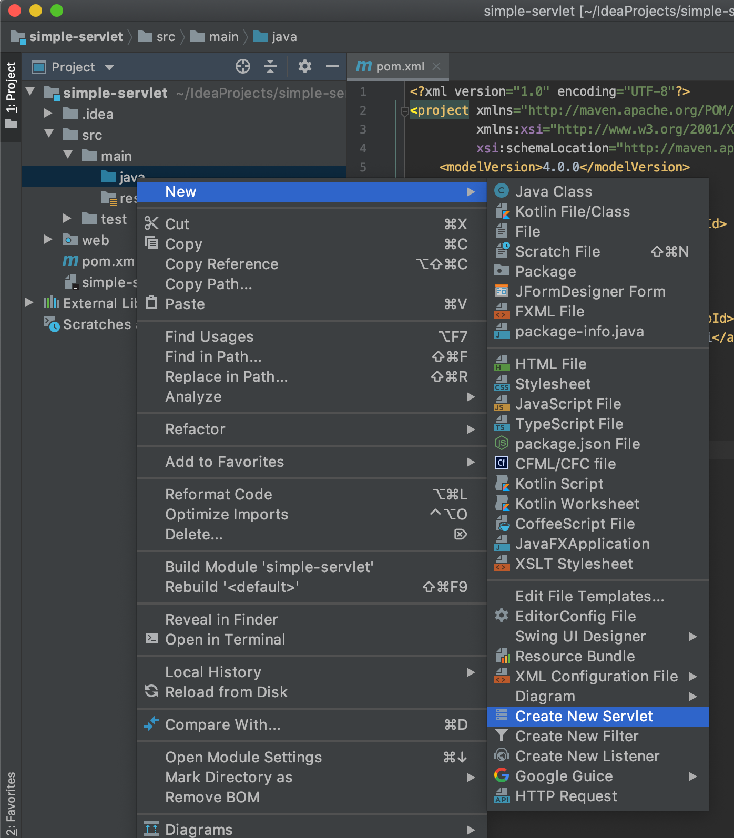This screenshot has width=734, height=838.
Task: Click the Collapse All icon in Project panel
Action: [x=270, y=66]
